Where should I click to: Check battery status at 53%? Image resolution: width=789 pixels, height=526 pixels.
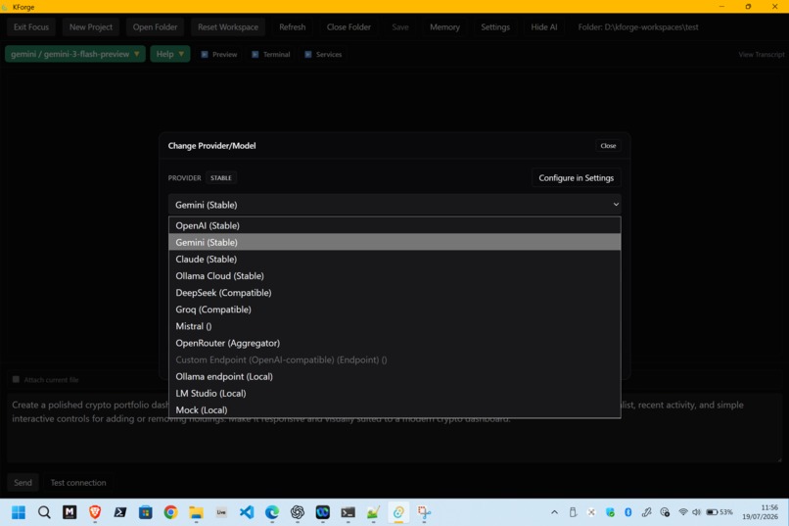pos(719,512)
